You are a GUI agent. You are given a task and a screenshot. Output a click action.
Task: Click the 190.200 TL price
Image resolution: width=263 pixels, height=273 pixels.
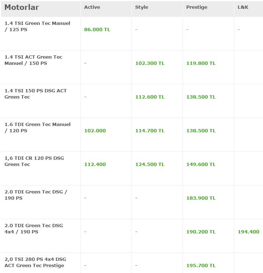point(201,232)
